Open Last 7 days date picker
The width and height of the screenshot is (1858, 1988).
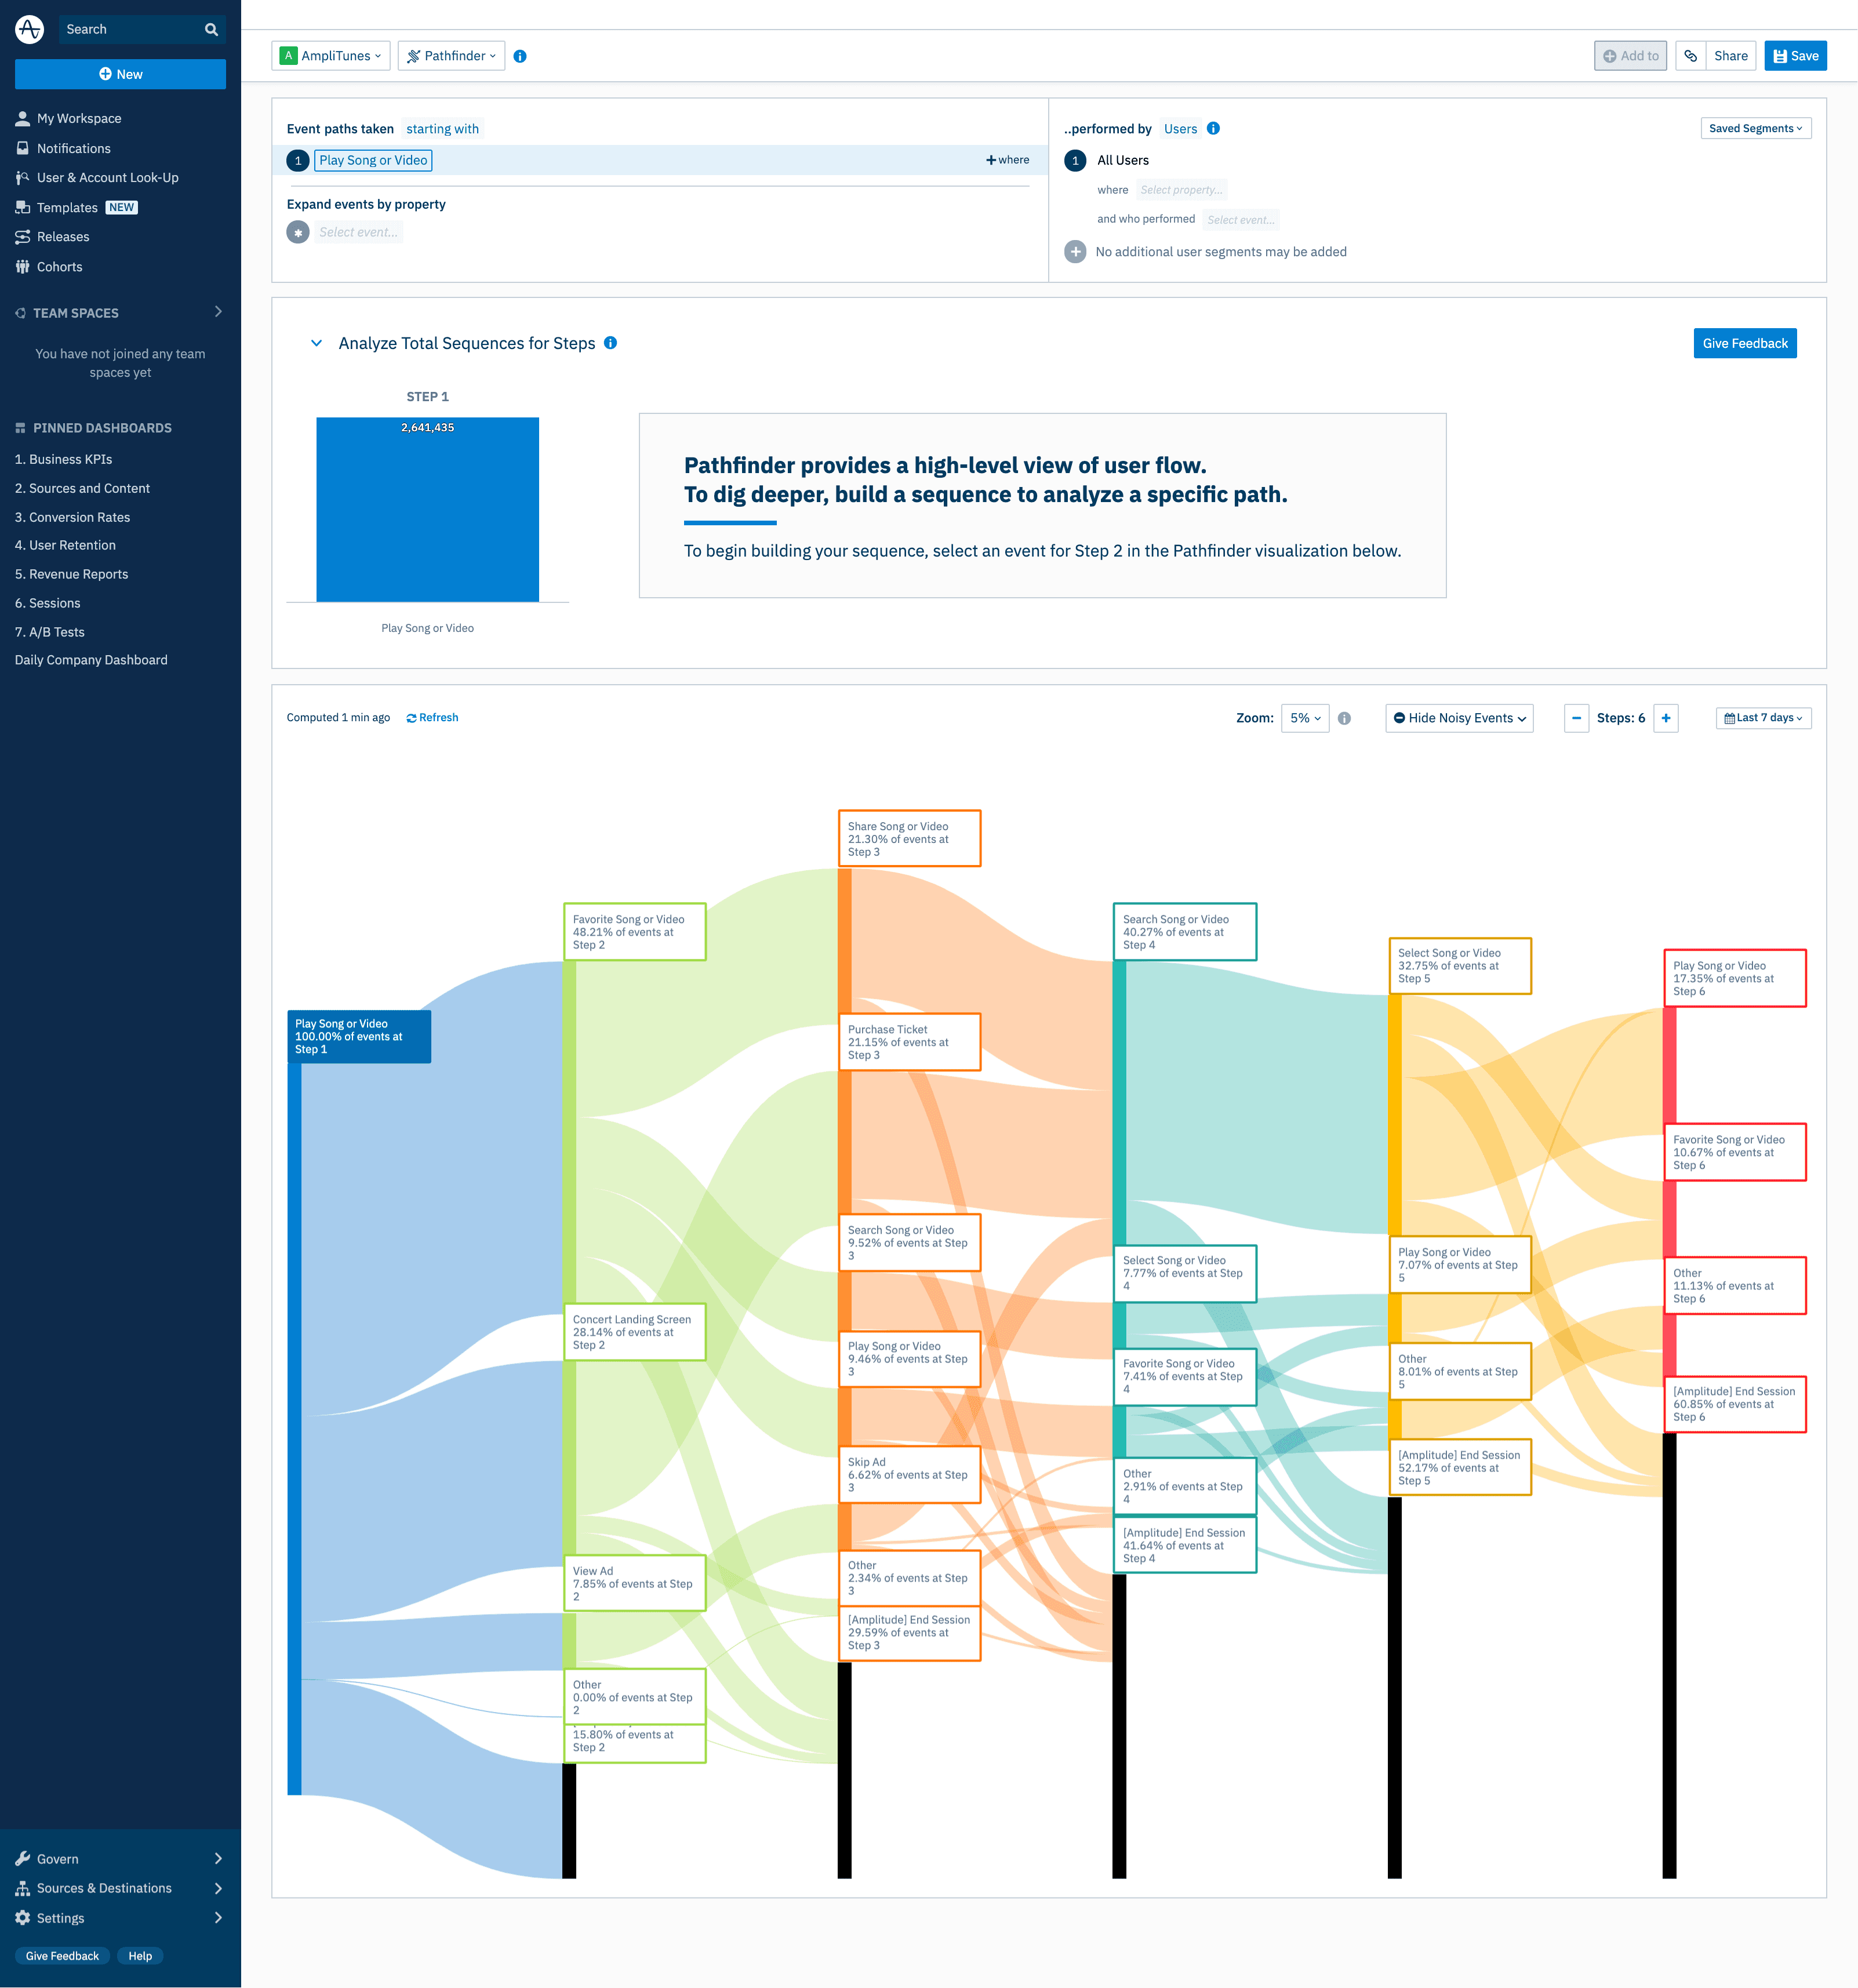point(1763,718)
